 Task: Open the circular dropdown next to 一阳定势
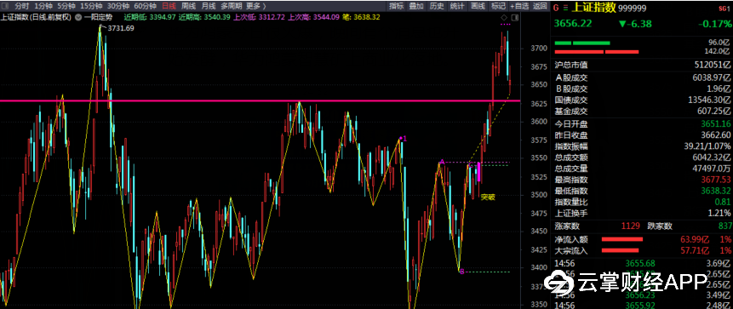77,17
